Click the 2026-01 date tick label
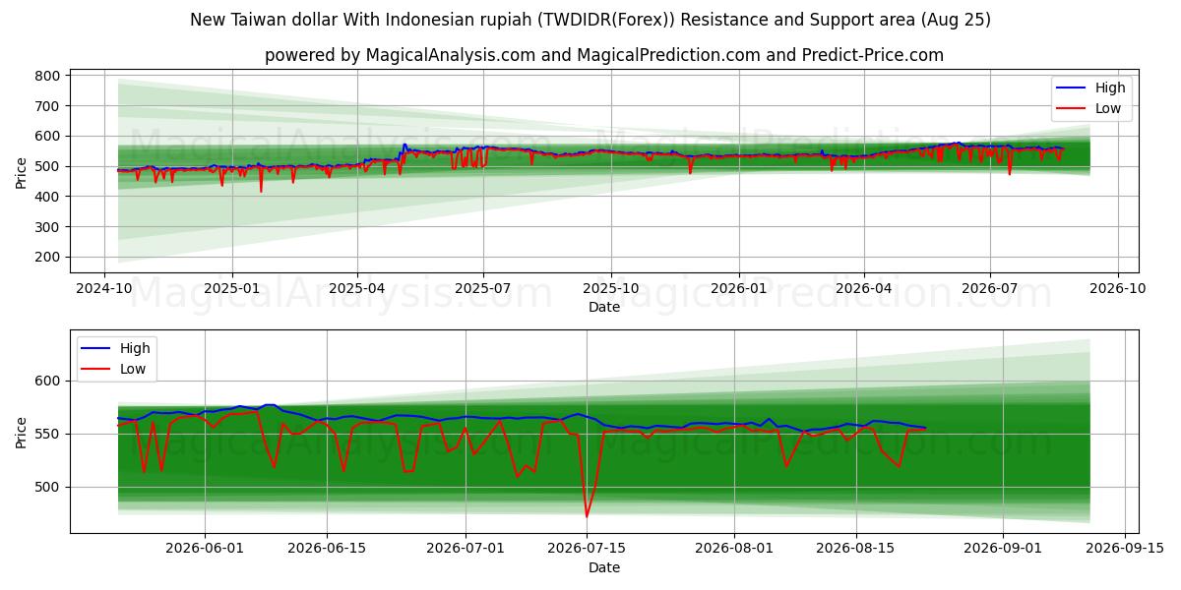 [737, 288]
